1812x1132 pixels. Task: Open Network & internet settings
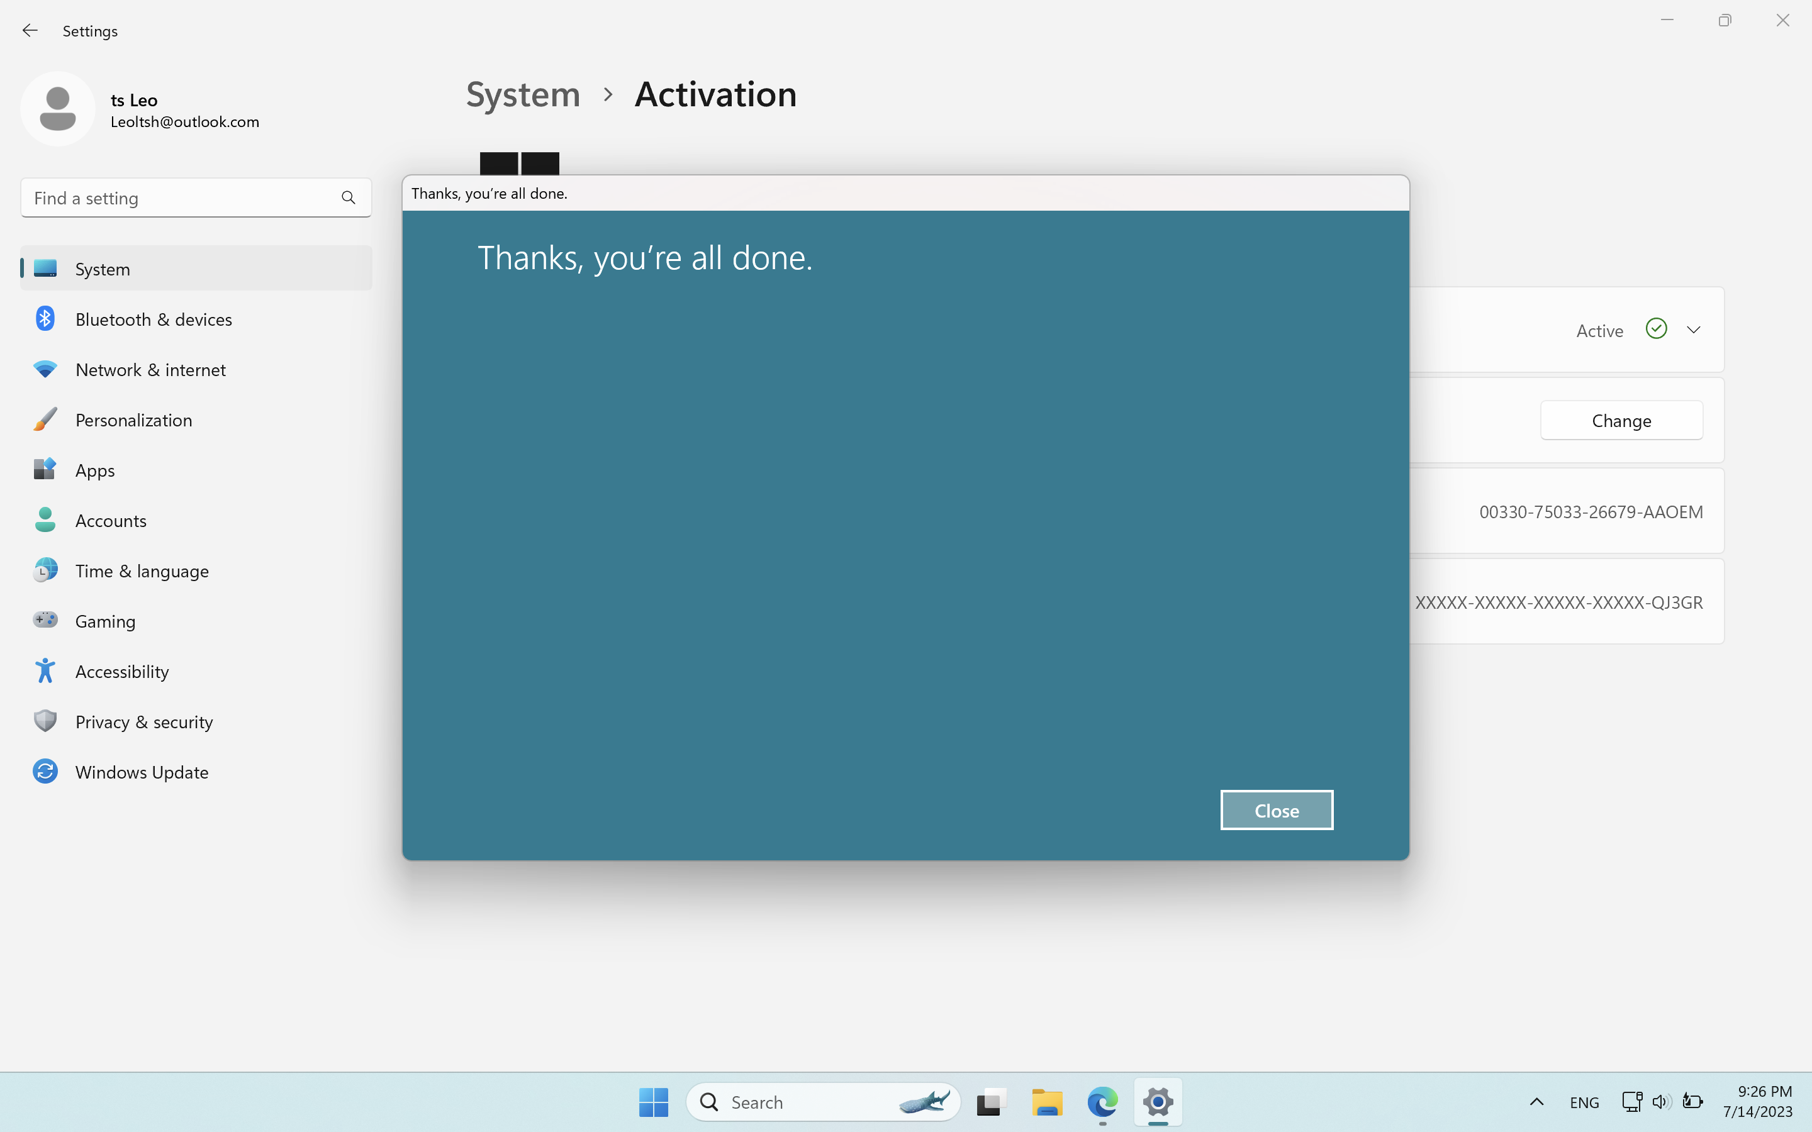pyautogui.click(x=150, y=370)
